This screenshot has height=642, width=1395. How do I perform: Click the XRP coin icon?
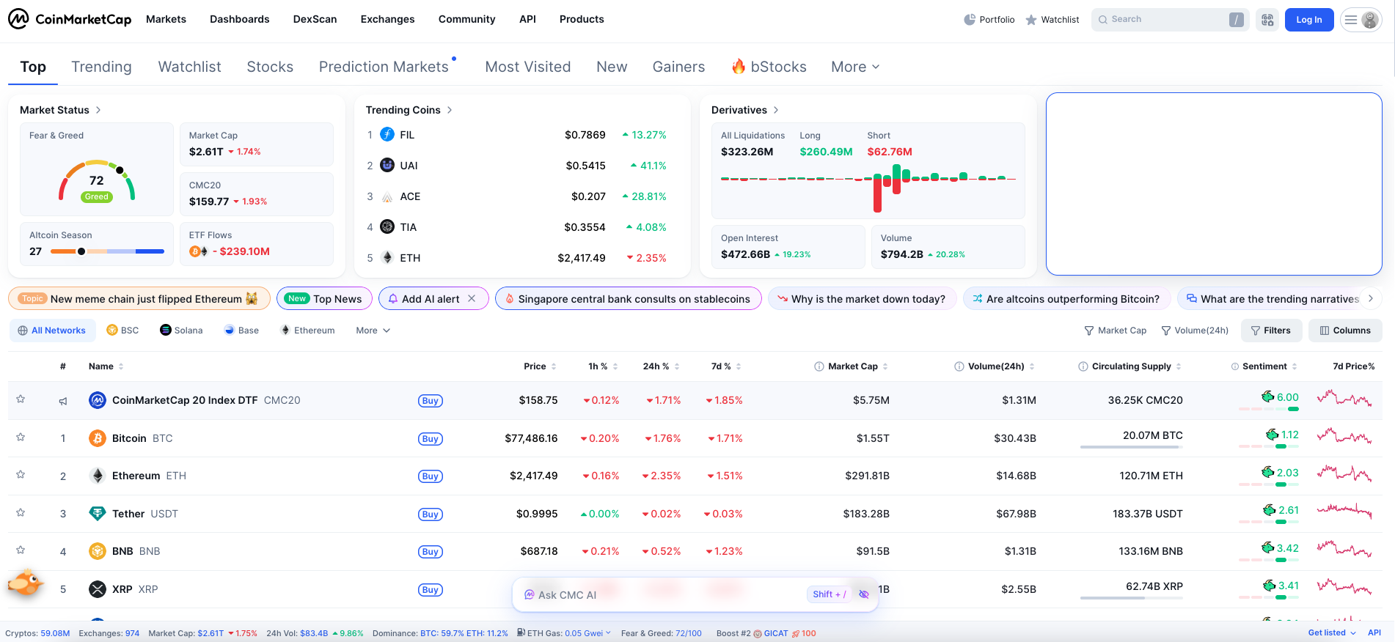(x=98, y=589)
